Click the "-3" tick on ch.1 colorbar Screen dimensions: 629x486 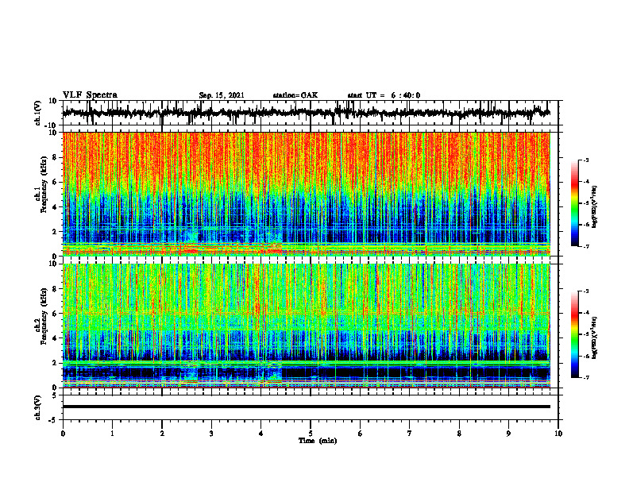(586, 160)
